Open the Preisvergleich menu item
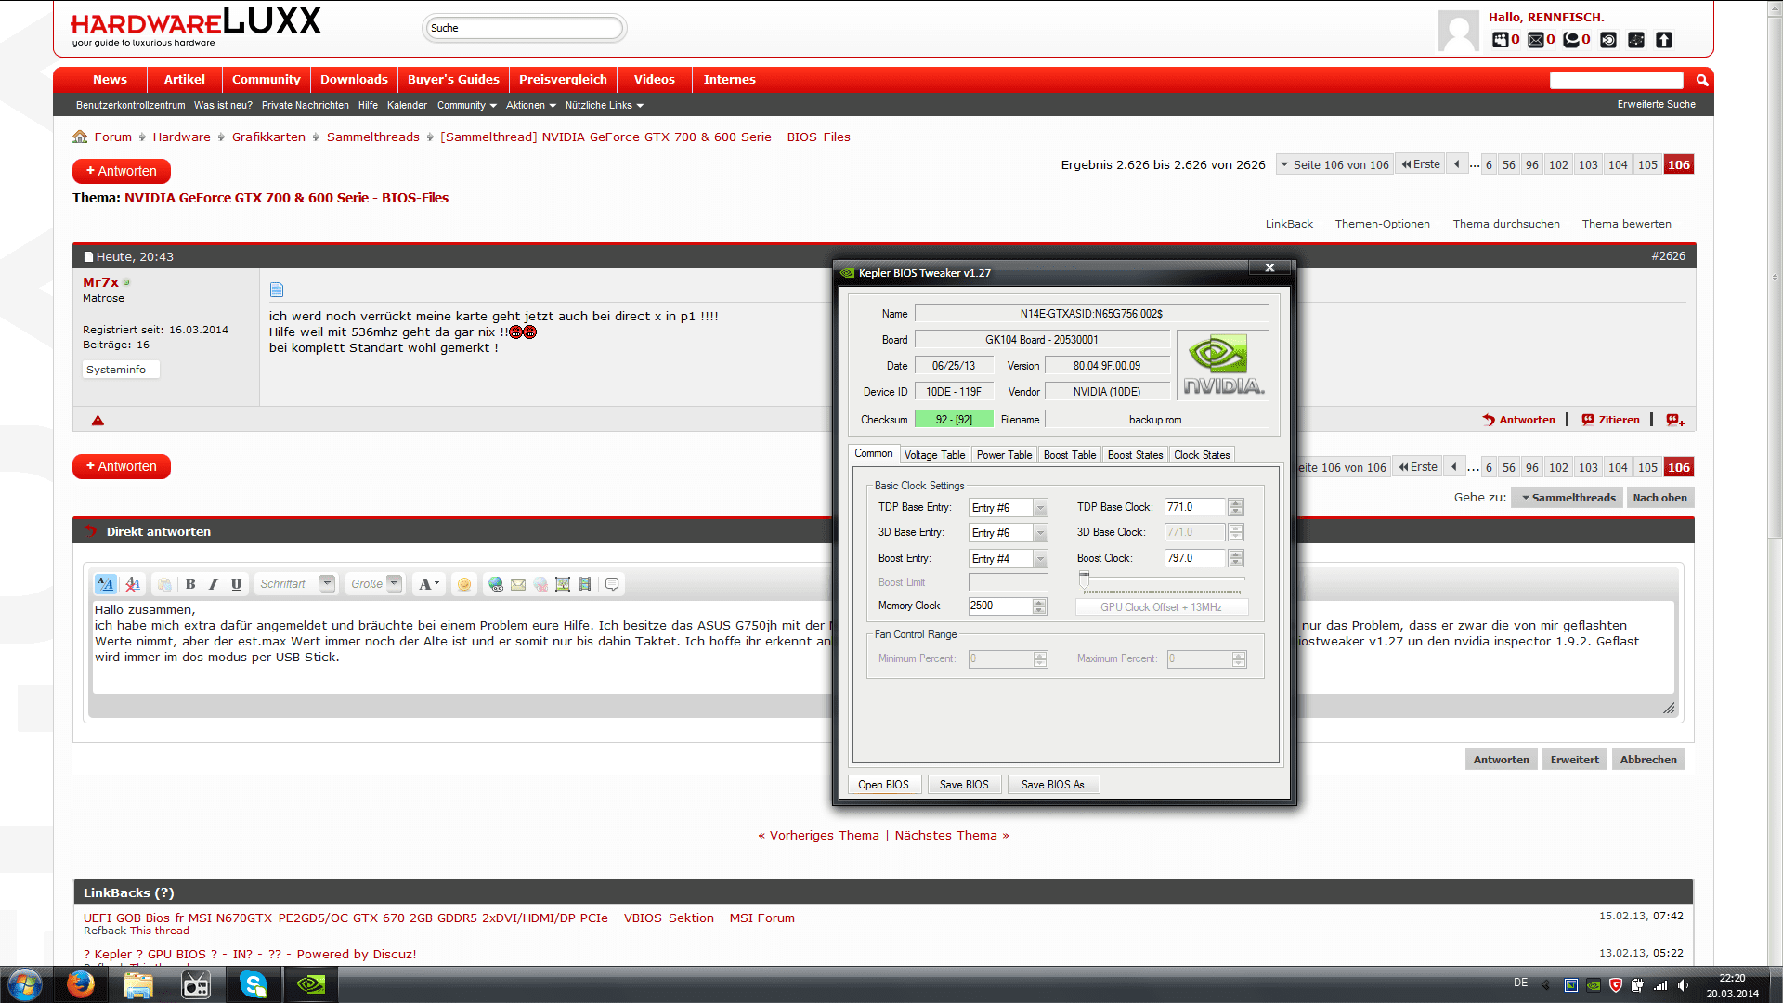The width and height of the screenshot is (1783, 1003). [563, 80]
